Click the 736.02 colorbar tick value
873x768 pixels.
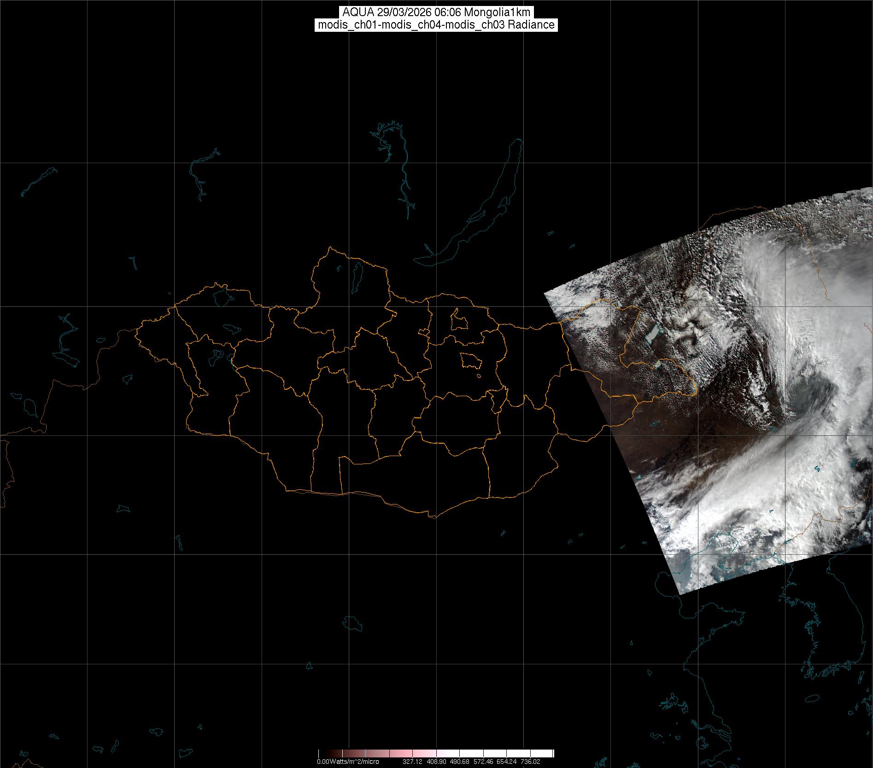click(x=529, y=762)
